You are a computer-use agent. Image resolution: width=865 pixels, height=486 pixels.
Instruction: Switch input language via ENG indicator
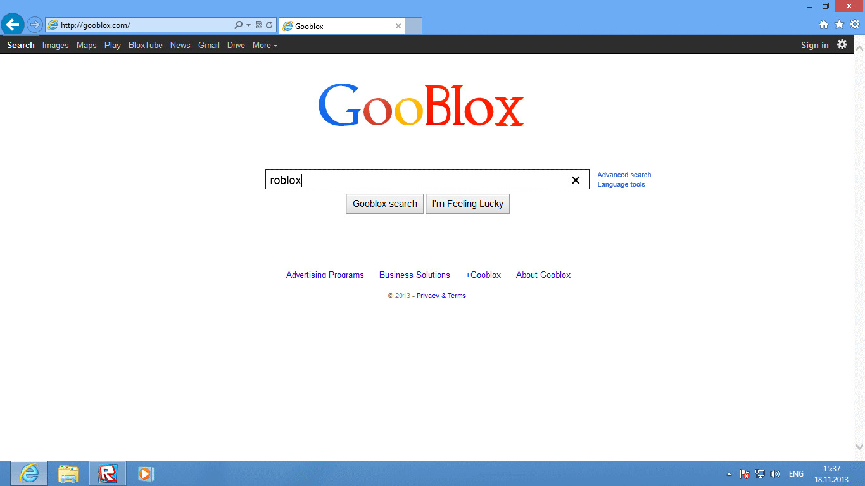coord(796,474)
